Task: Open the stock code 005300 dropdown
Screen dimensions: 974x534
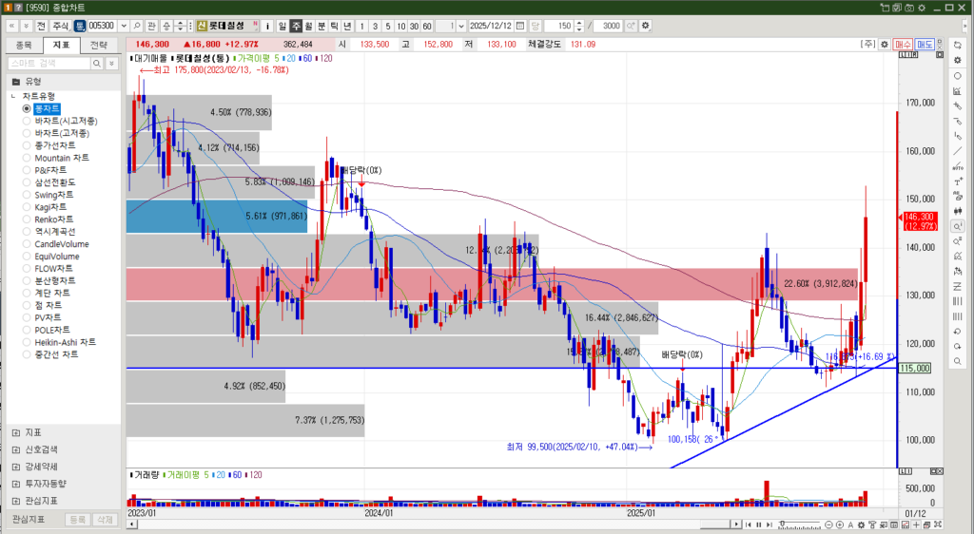Action: click(124, 25)
